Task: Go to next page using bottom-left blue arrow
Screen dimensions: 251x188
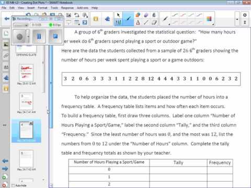Action: (x=5, y=169)
